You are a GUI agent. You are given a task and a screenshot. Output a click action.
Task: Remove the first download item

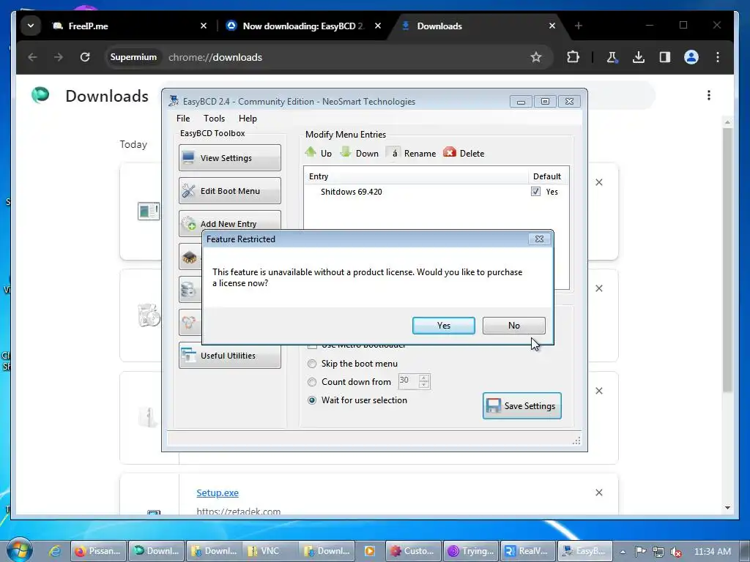click(599, 182)
